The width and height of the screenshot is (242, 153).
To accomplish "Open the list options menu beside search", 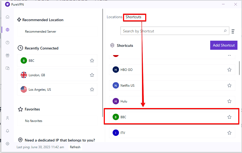I will click(x=233, y=31).
